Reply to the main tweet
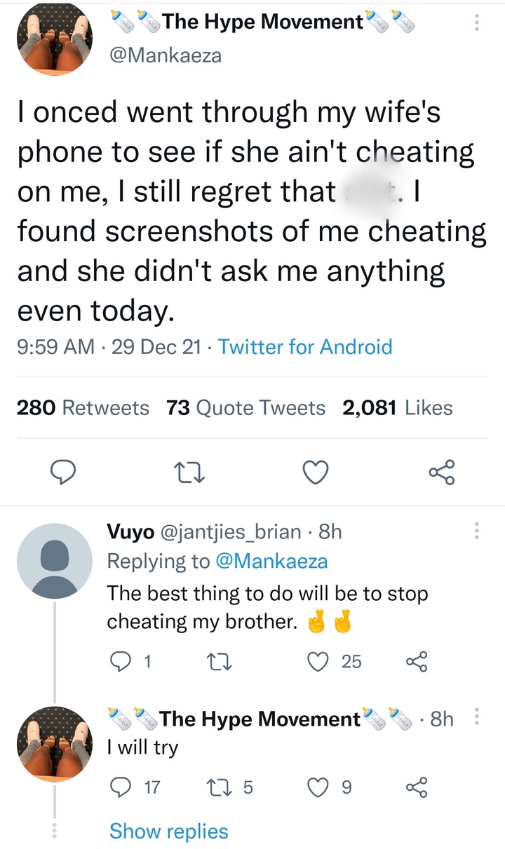 coord(65,475)
